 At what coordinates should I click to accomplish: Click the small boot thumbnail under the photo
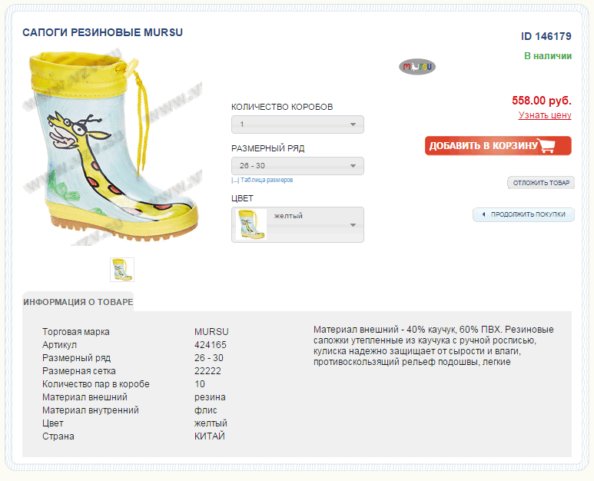pos(122,270)
